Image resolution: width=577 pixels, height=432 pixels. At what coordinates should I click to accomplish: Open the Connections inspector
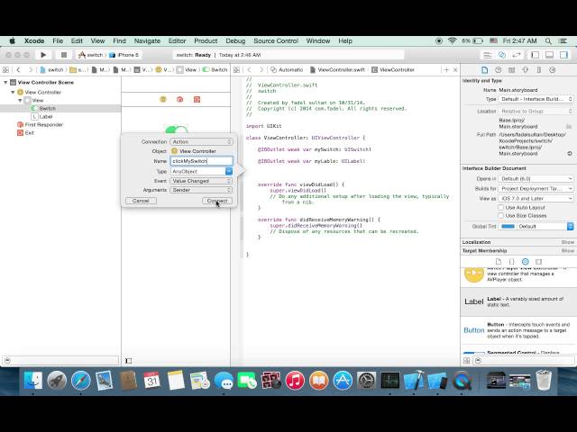coord(553,70)
